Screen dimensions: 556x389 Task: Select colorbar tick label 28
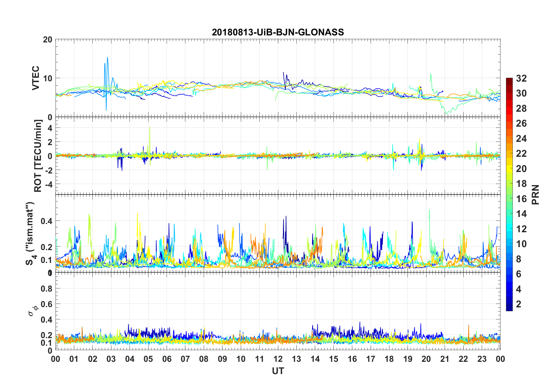coord(521,108)
